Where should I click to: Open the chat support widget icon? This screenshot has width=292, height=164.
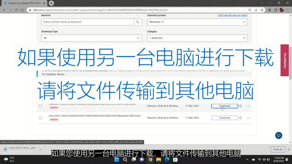278,135
